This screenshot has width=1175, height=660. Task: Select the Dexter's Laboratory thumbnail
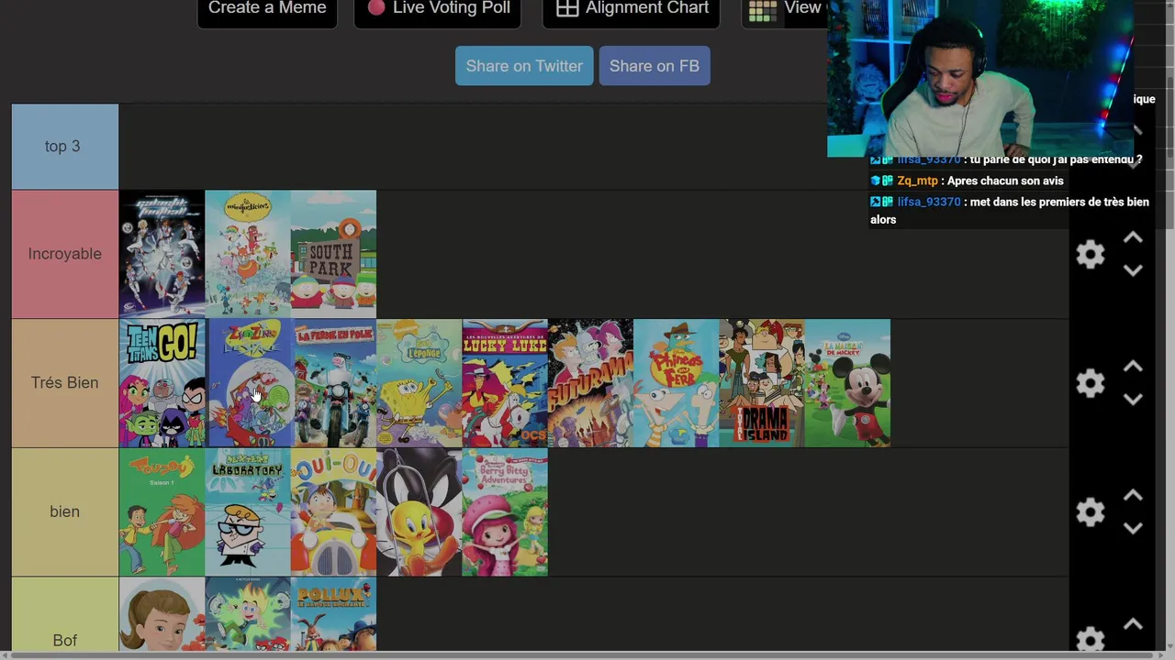(x=248, y=511)
